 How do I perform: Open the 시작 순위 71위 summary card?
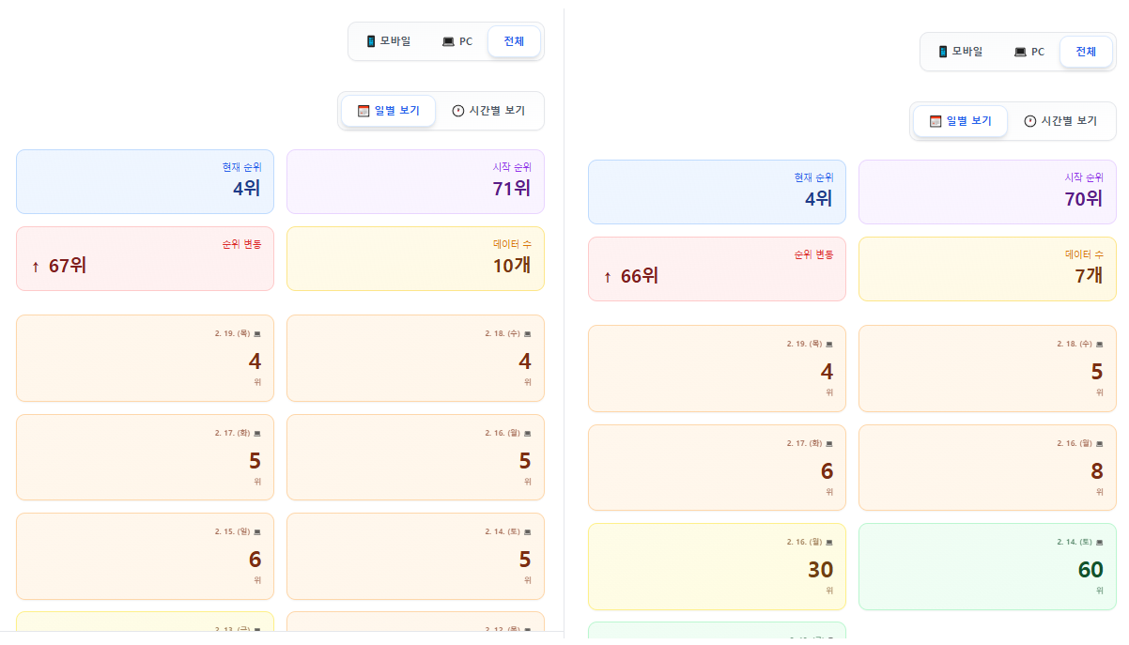coord(415,181)
